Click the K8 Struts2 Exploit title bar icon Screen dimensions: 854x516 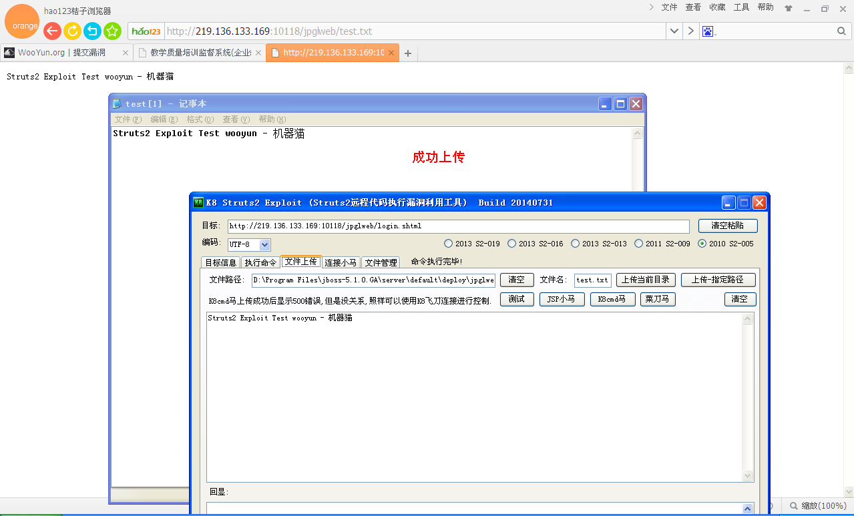coord(198,202)
